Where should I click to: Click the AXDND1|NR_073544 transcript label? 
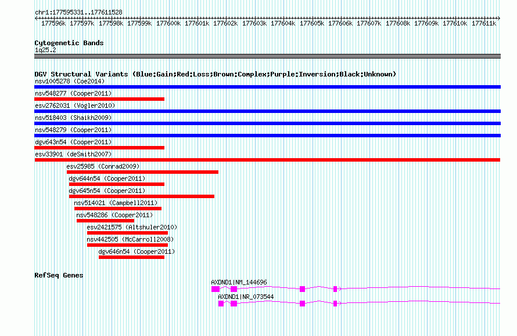[246, 297]
